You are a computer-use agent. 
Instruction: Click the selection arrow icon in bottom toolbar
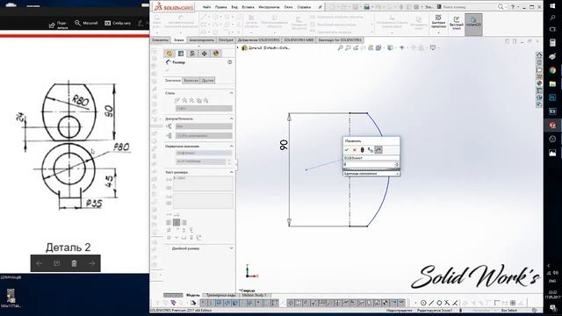point(193,303)
